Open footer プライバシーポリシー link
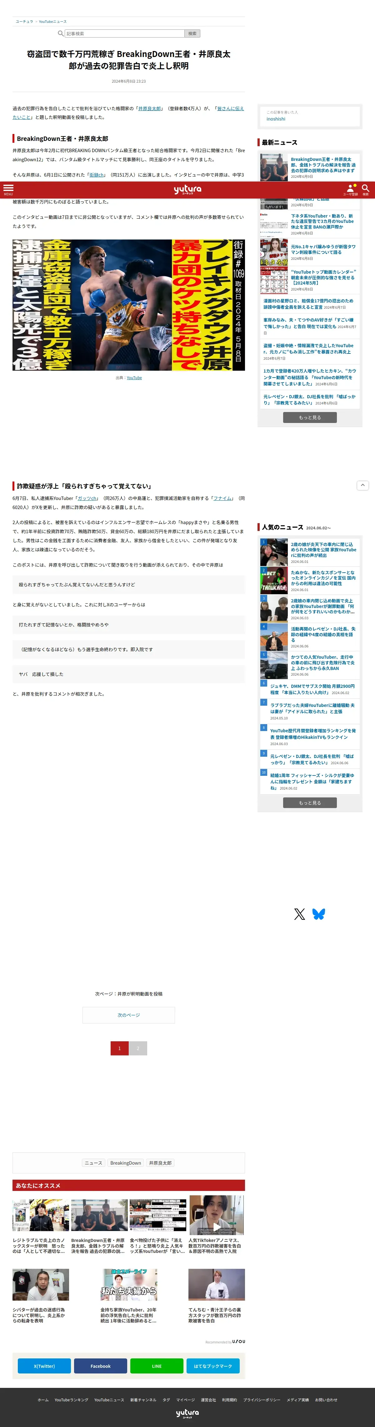This screenshot has height=1427, width=375. pos(262,1400)
